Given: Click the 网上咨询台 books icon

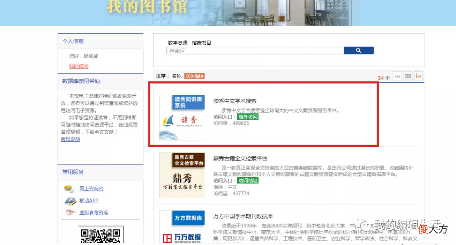Looking at the screenshot, I should click(x=70, y=188).
